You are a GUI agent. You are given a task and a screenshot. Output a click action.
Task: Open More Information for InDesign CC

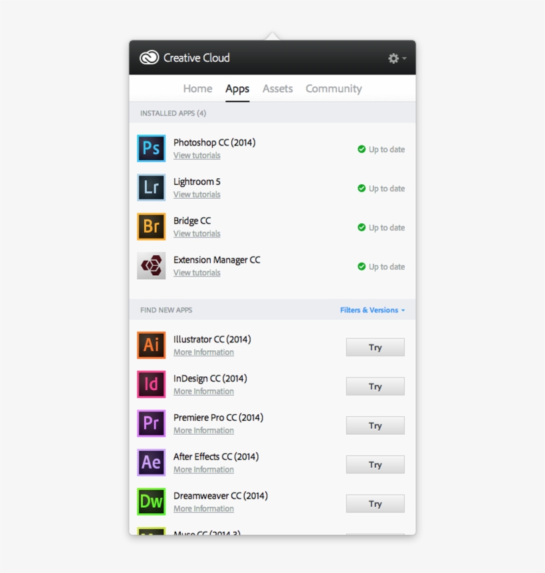203,392
